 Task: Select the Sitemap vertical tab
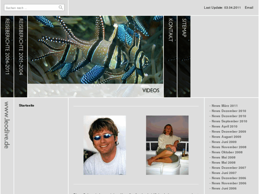[184, 57]
